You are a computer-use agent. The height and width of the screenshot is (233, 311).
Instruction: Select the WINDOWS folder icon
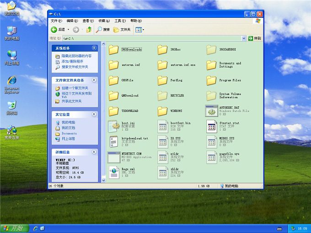162,111
